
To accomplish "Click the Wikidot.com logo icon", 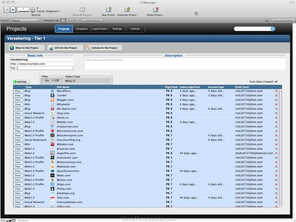I will [52, 144].
